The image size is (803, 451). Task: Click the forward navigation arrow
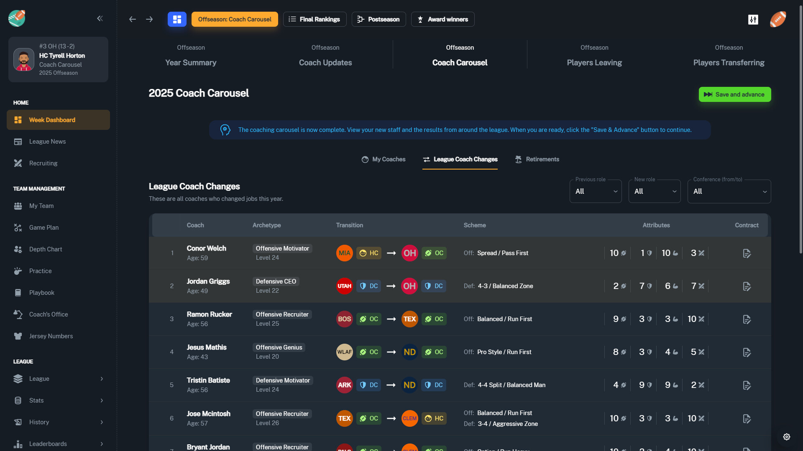149,19
